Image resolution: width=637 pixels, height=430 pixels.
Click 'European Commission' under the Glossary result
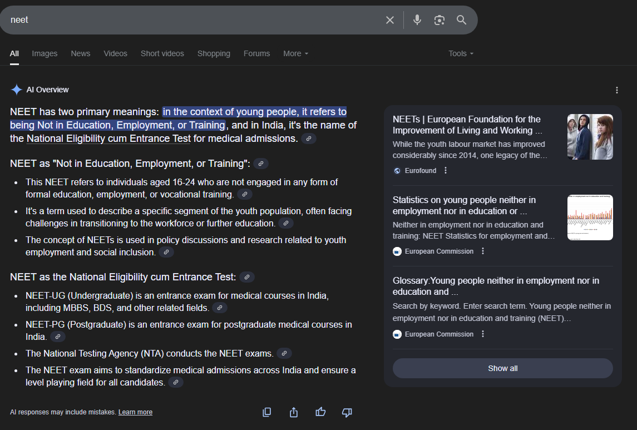[x=439, y=334]
